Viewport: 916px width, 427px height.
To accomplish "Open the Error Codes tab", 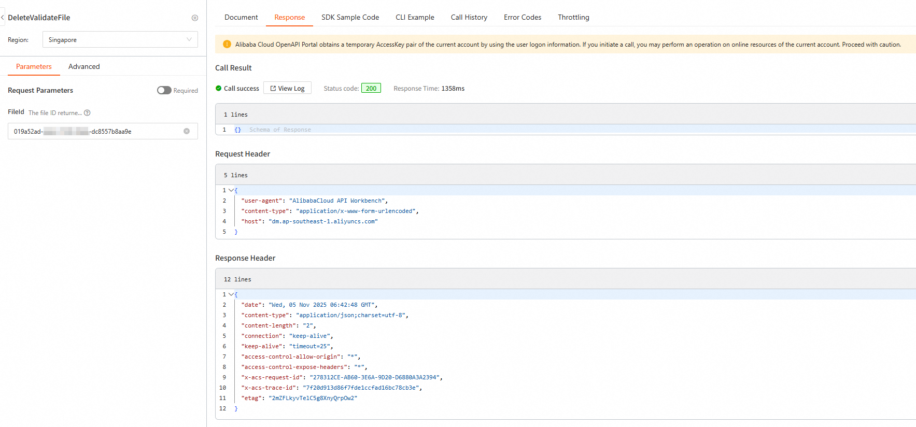I will (x=522, y=17).
